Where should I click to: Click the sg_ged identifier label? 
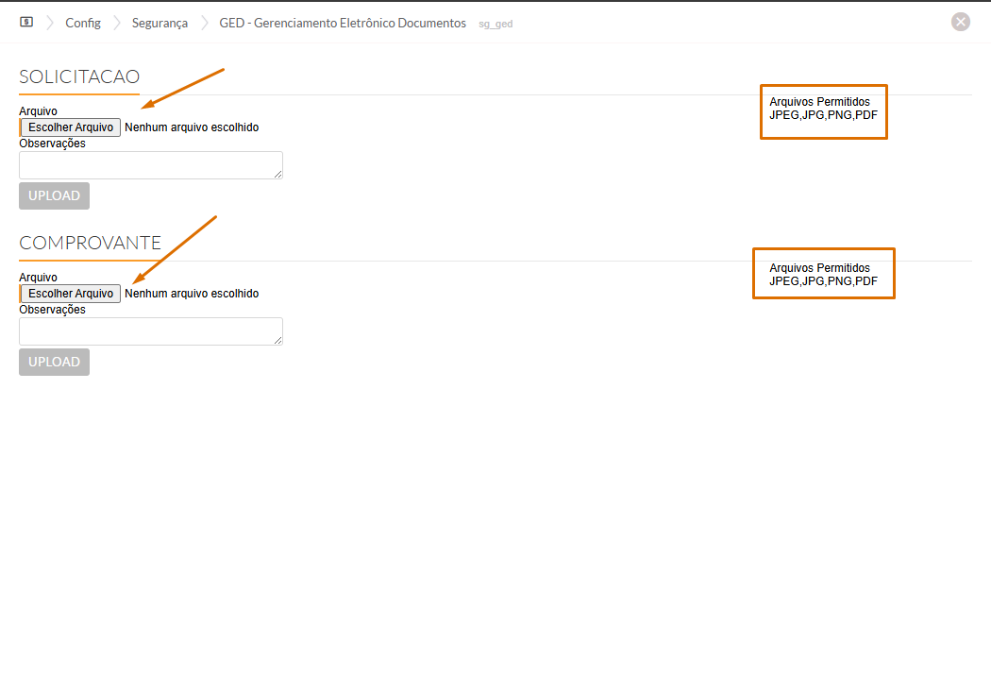pyautogui.click(x=495, y=24)
